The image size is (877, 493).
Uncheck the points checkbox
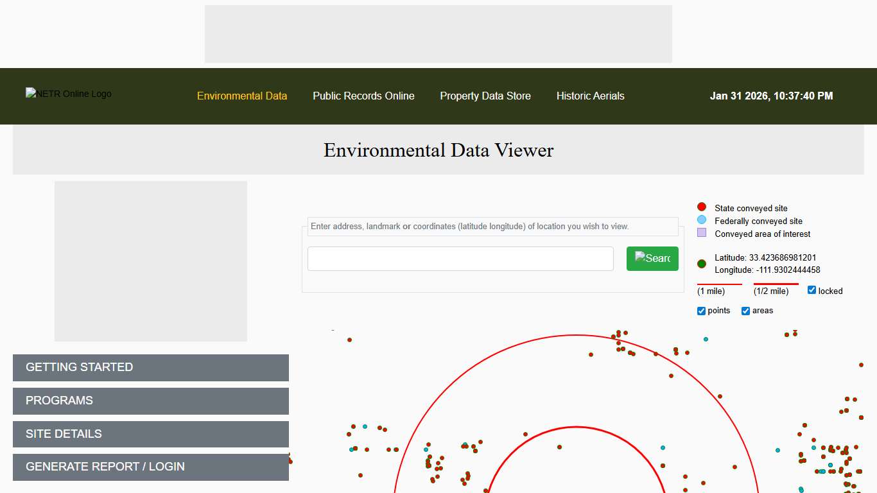coord(700,311)
